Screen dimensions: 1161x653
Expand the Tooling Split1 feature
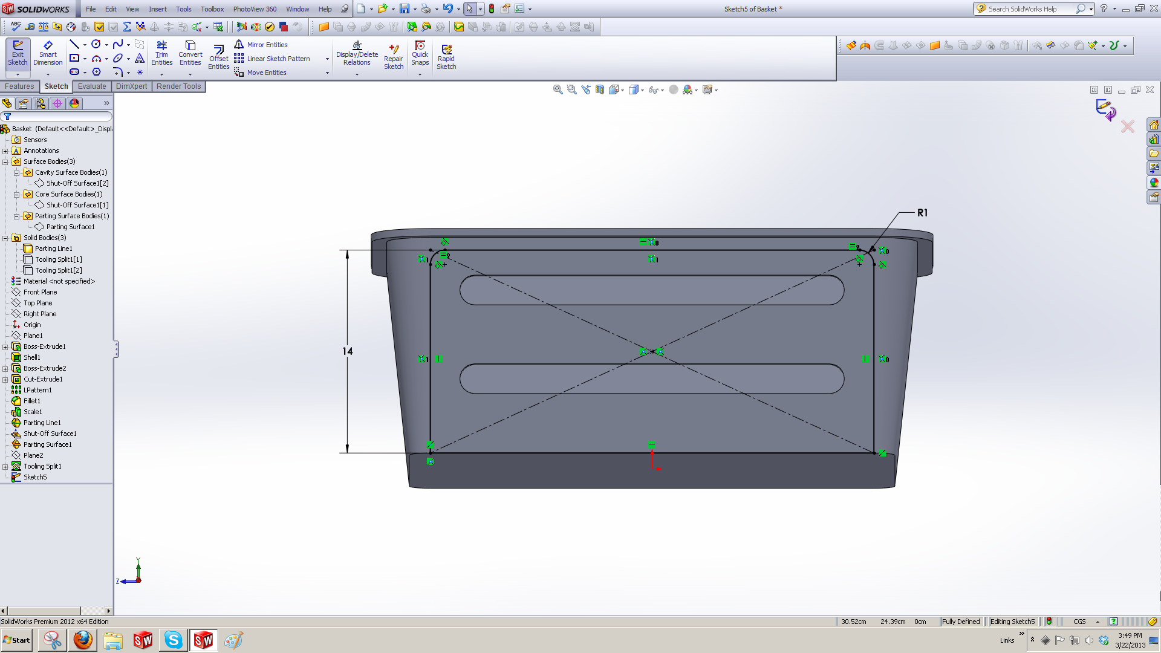point(5,467)
